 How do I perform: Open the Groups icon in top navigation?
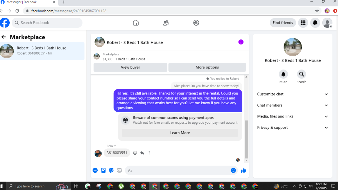196,23
